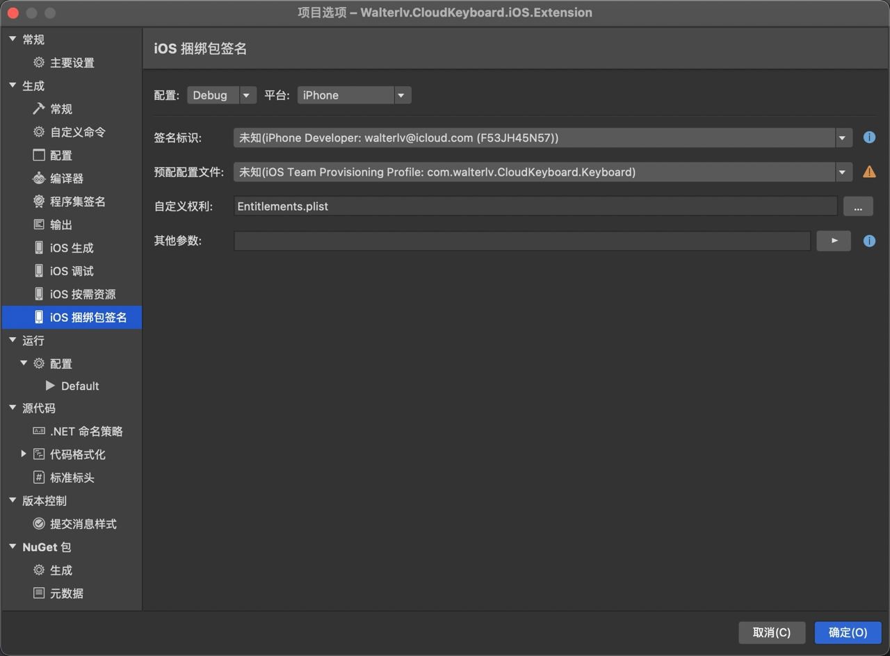Open the iPhone platform dropdown
The width and height of the screenshot is (890, 656).
click(x=402, y=95)
